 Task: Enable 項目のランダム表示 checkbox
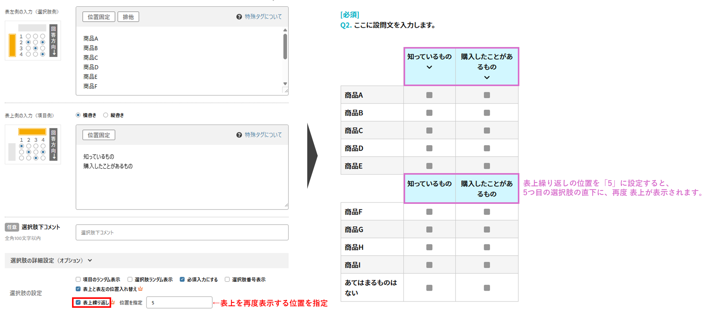click(x=78, y=279)
